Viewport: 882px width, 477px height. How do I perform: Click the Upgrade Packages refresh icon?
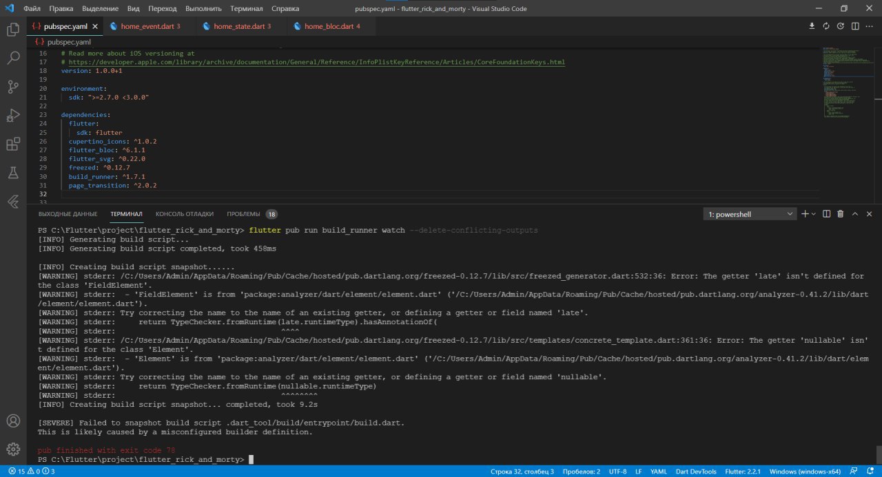point(826,26)
